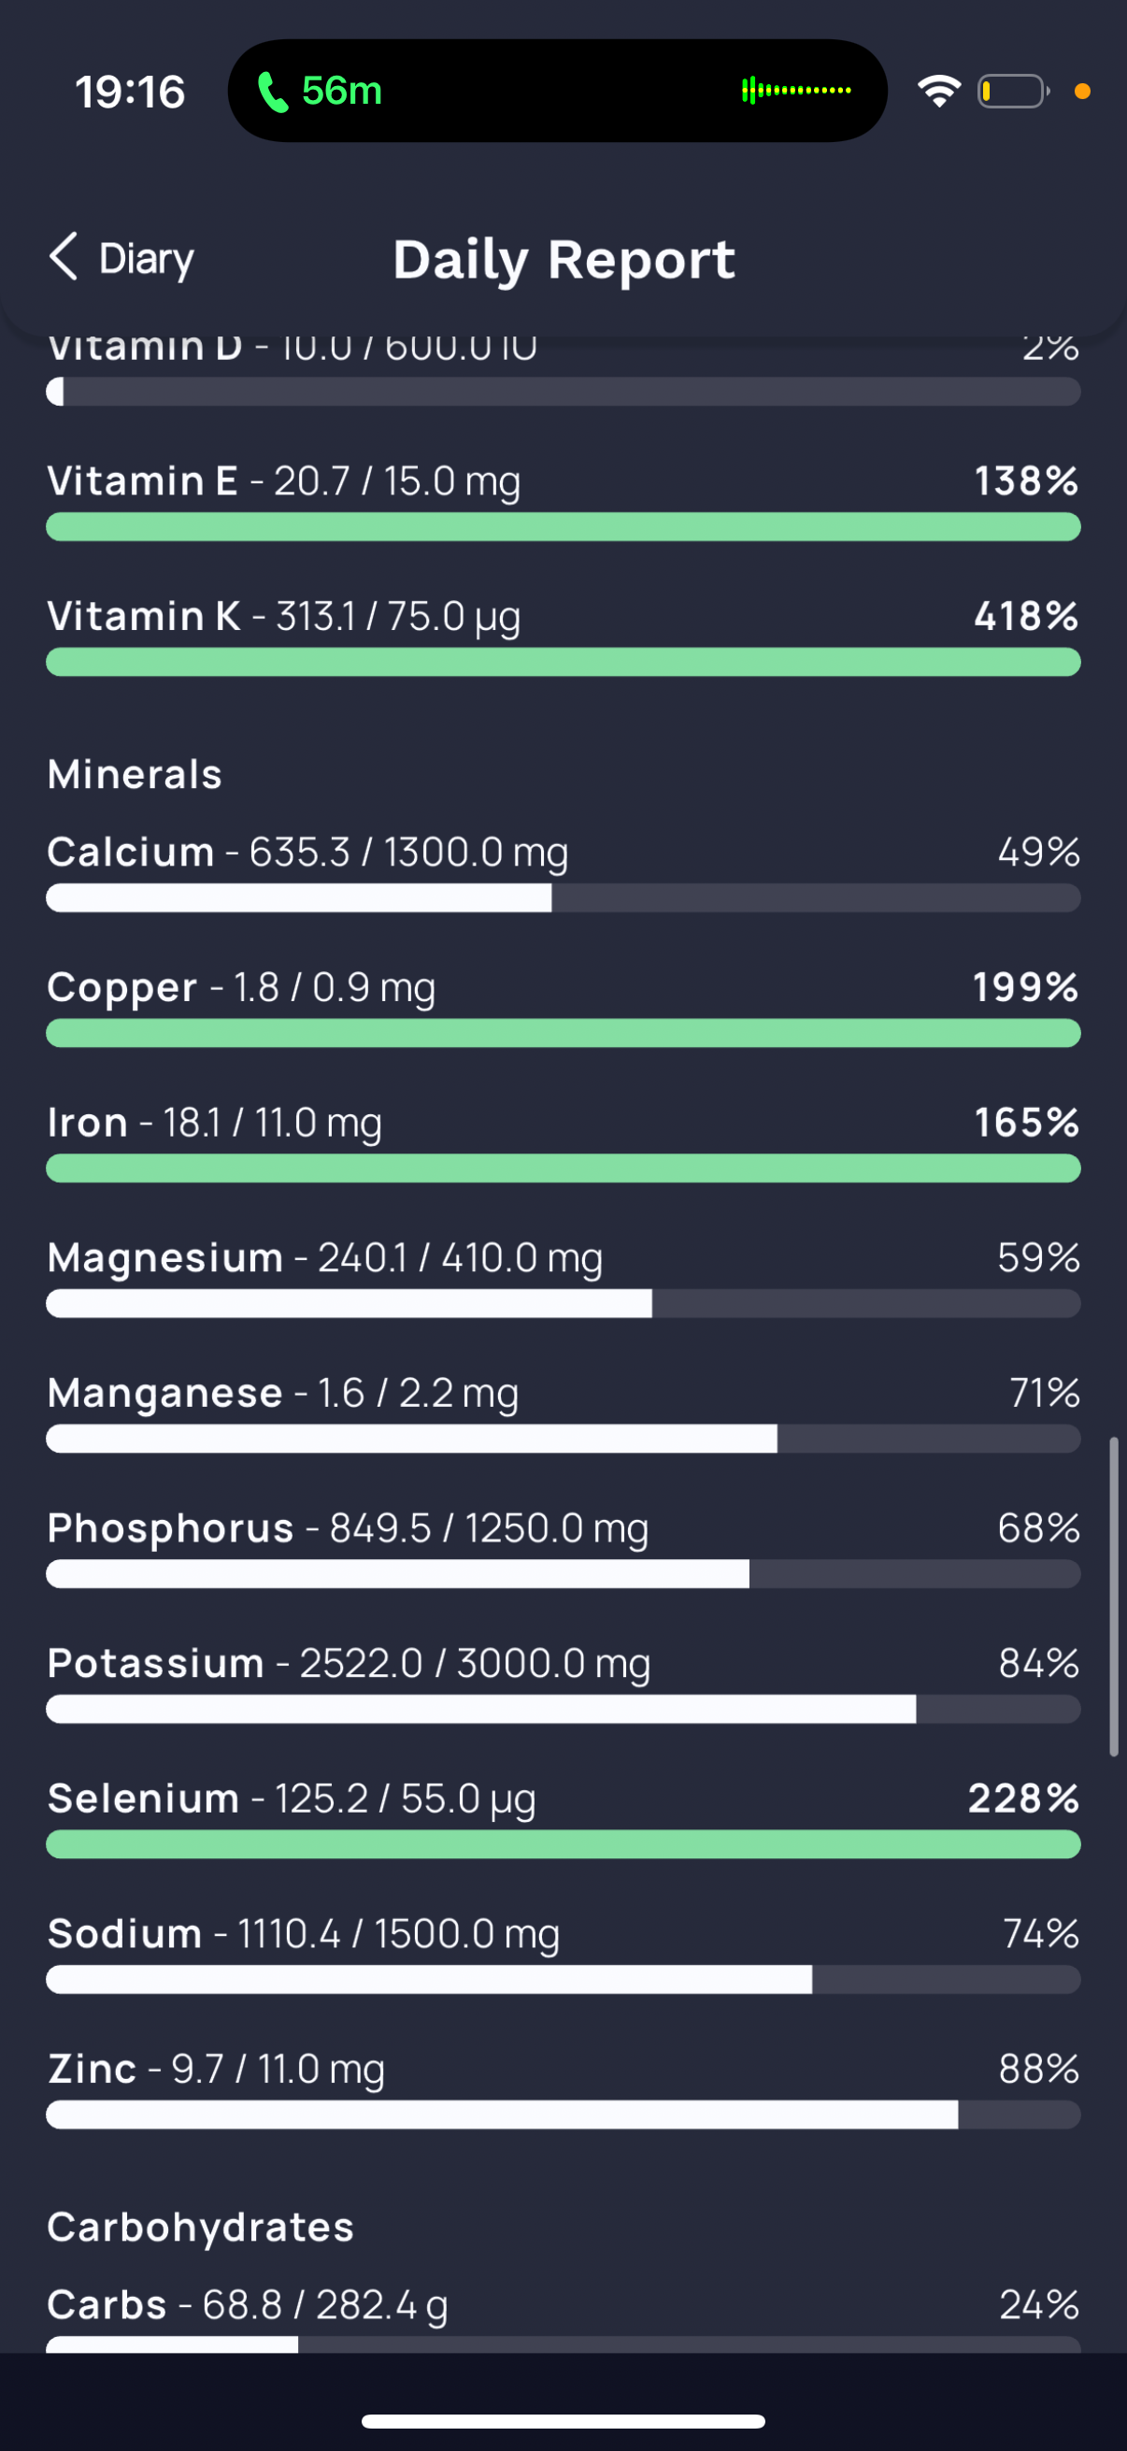Tap the Zinc progress bar
Screen dimensions: 1127x2451
[563, 2114]
